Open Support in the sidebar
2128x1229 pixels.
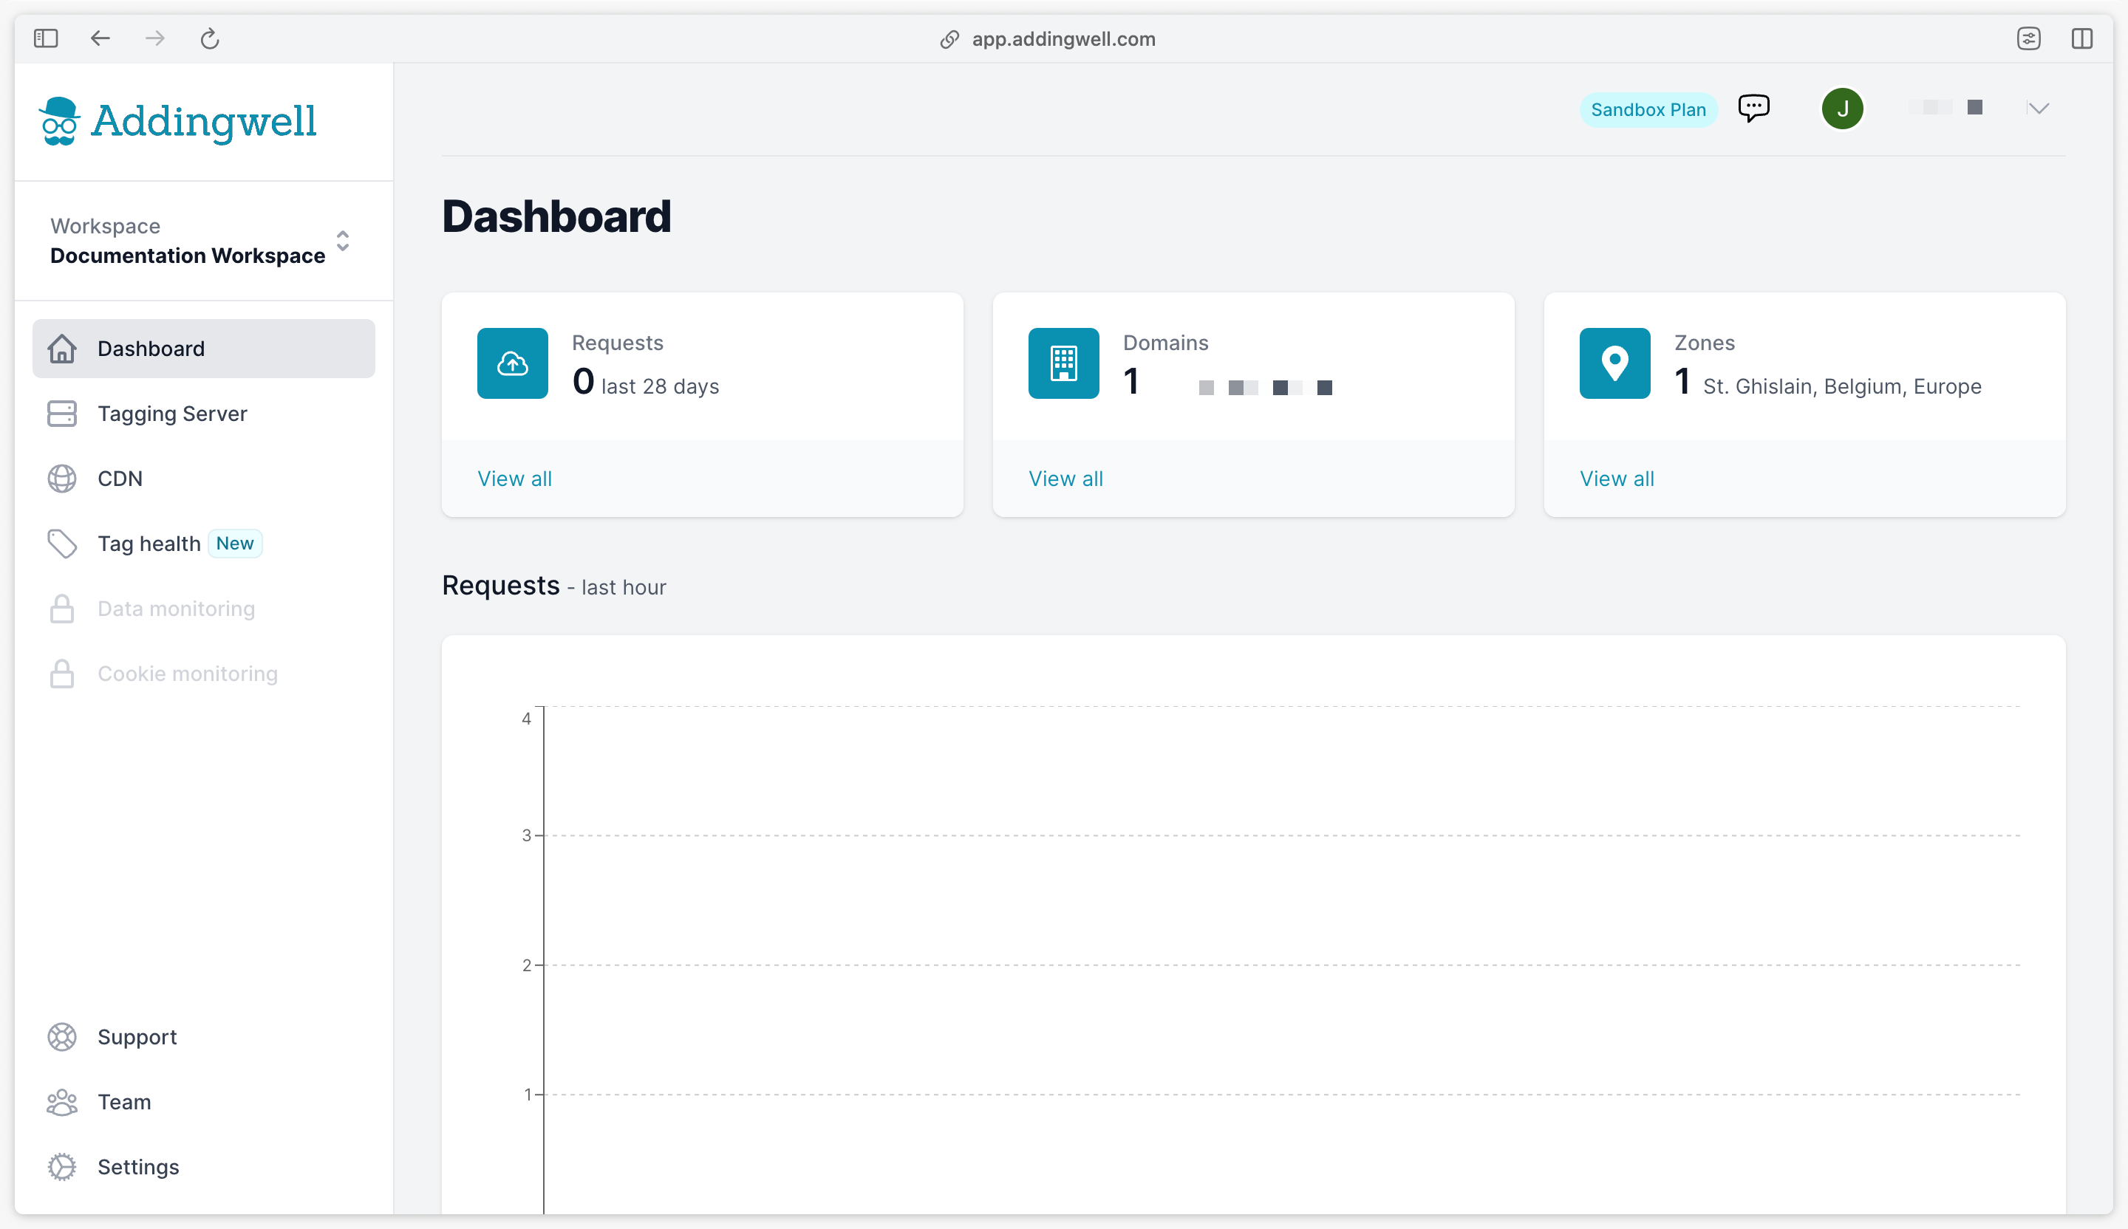(203, 1036)
